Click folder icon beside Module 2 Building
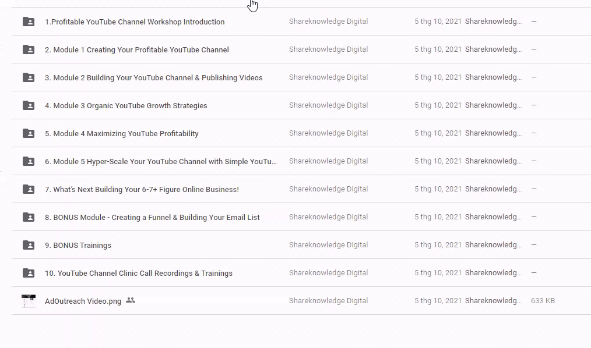591x348 pixels. 29,78
